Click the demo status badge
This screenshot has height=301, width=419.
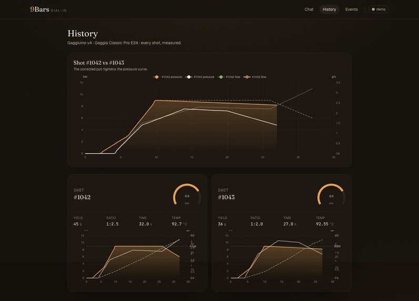click(x=379, y=9)
